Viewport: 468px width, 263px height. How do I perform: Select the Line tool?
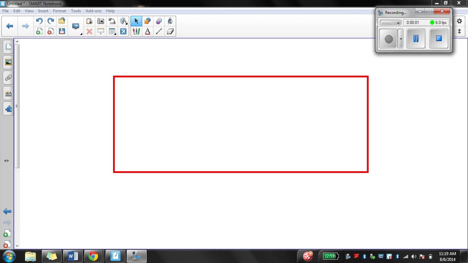159,32
